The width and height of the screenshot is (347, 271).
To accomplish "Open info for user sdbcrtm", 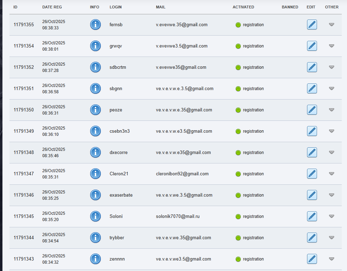I will [x=95, y=67].
